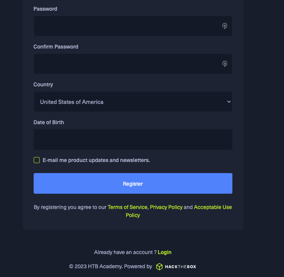Screen dimensions: 284x277
Task: Click the Country field label
Action: point(43,84)
